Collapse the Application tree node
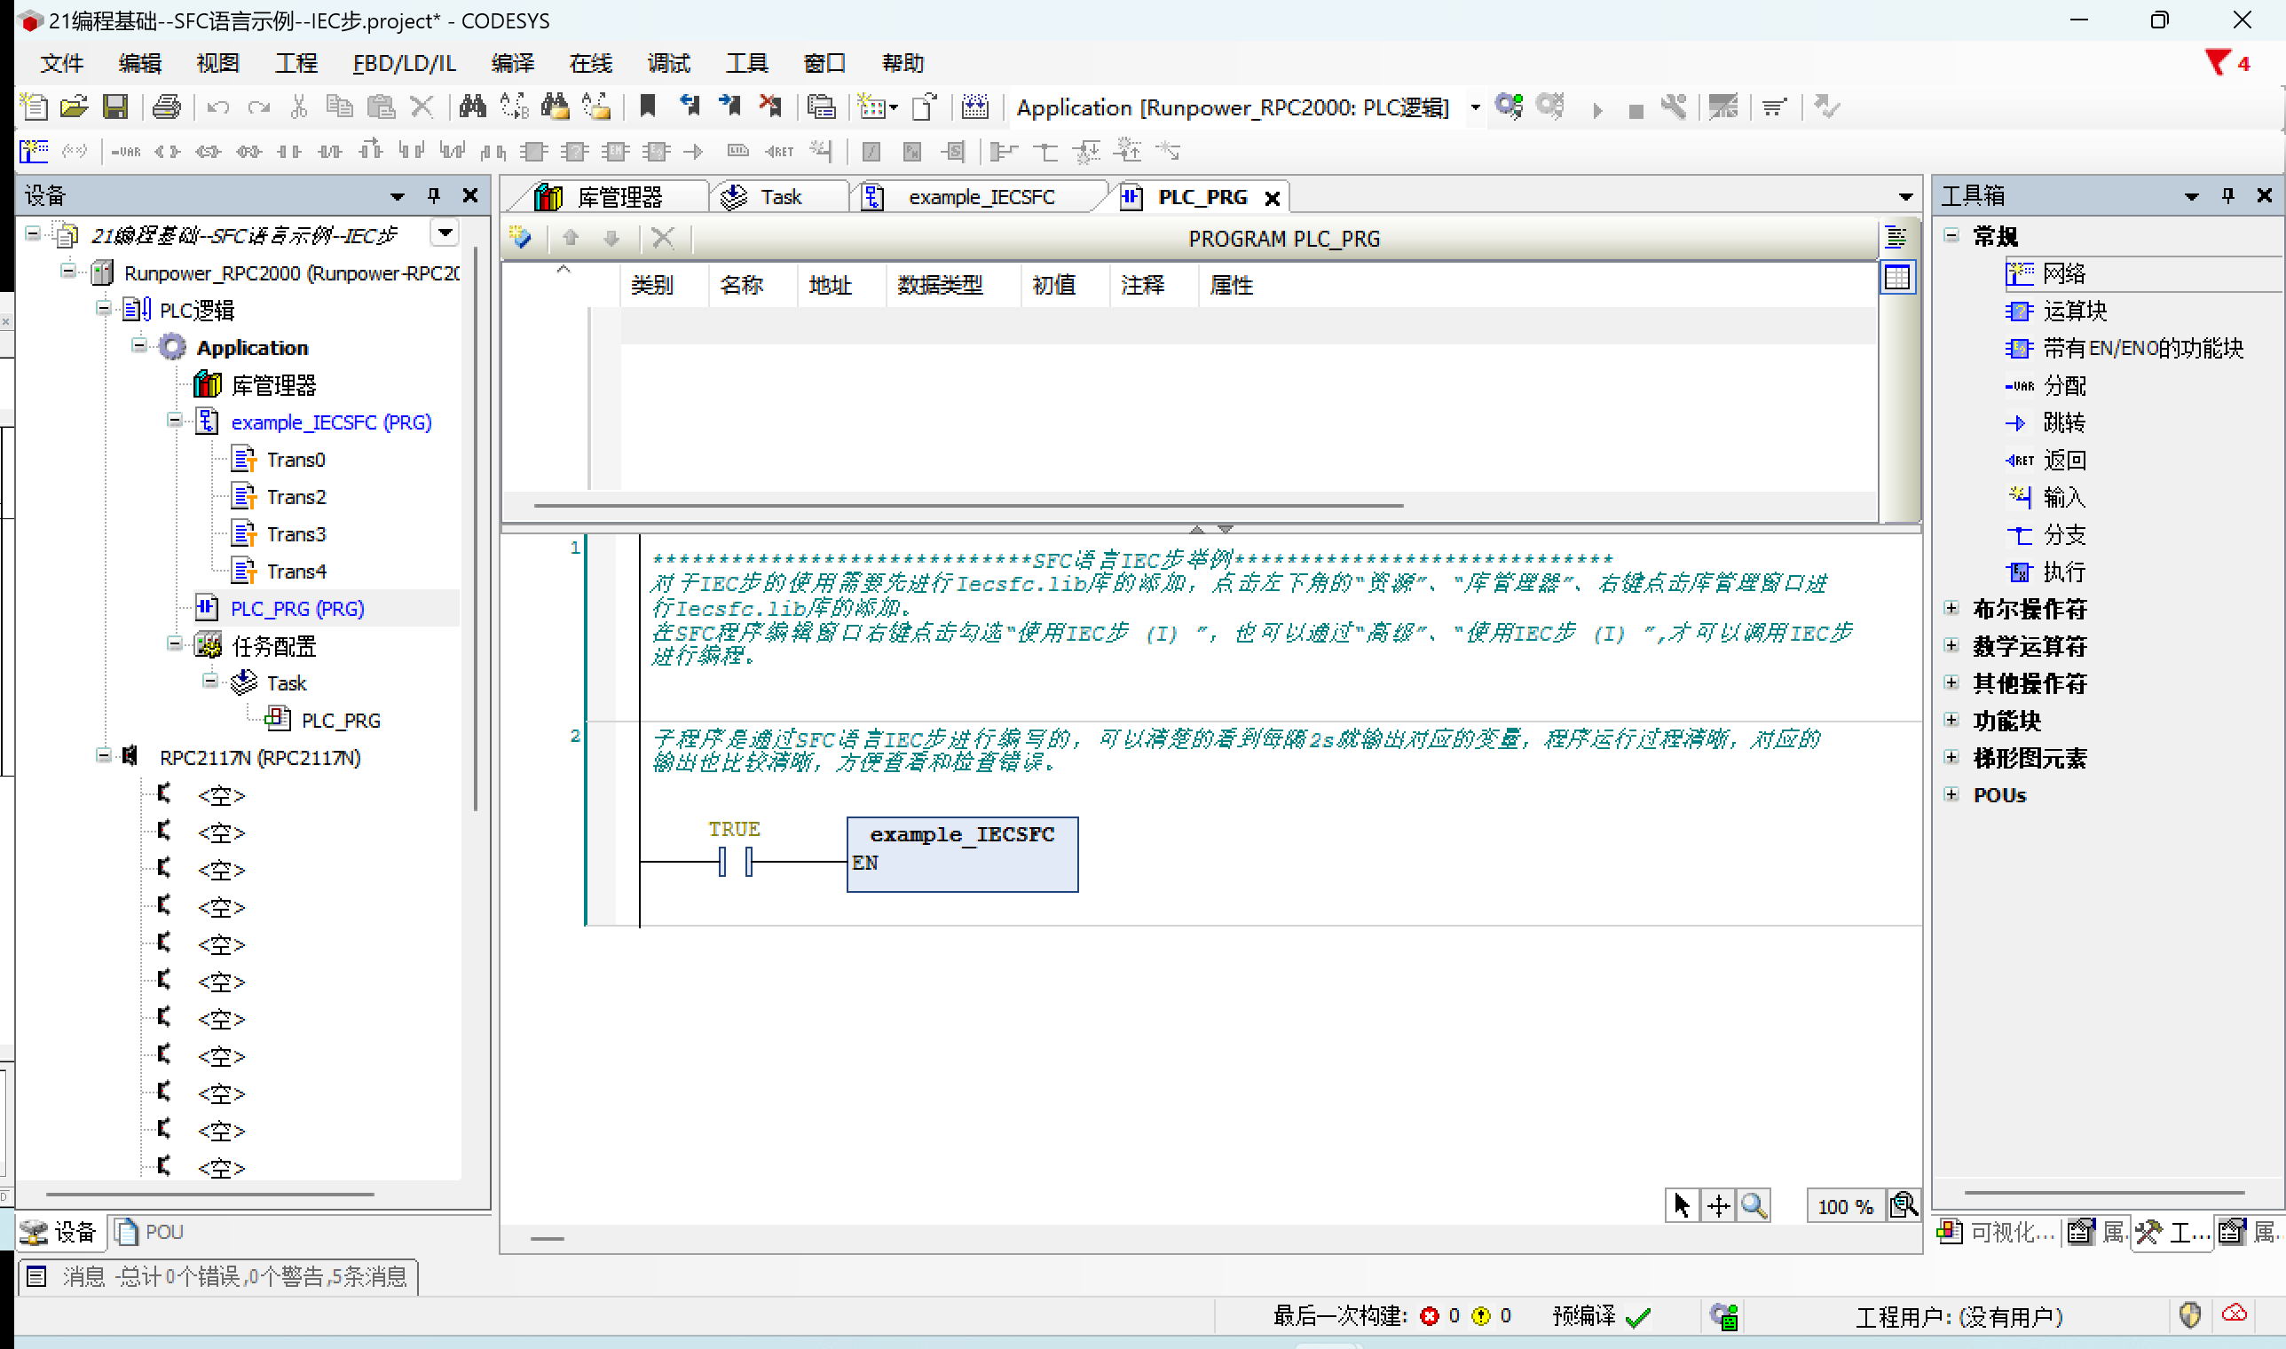Image resolution: width=2286 pixels, height=1349 pixels. (x=139, y=345)
